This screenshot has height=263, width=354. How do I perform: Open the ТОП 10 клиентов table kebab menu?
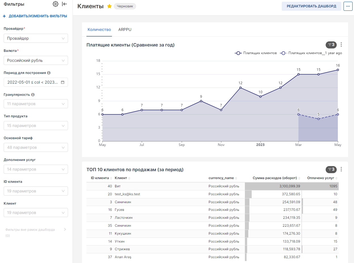pos(341,169)
